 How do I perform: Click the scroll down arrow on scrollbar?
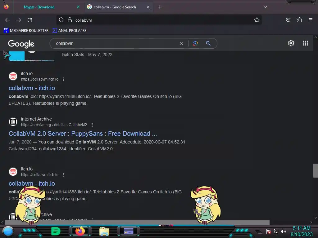click(316, 218)
